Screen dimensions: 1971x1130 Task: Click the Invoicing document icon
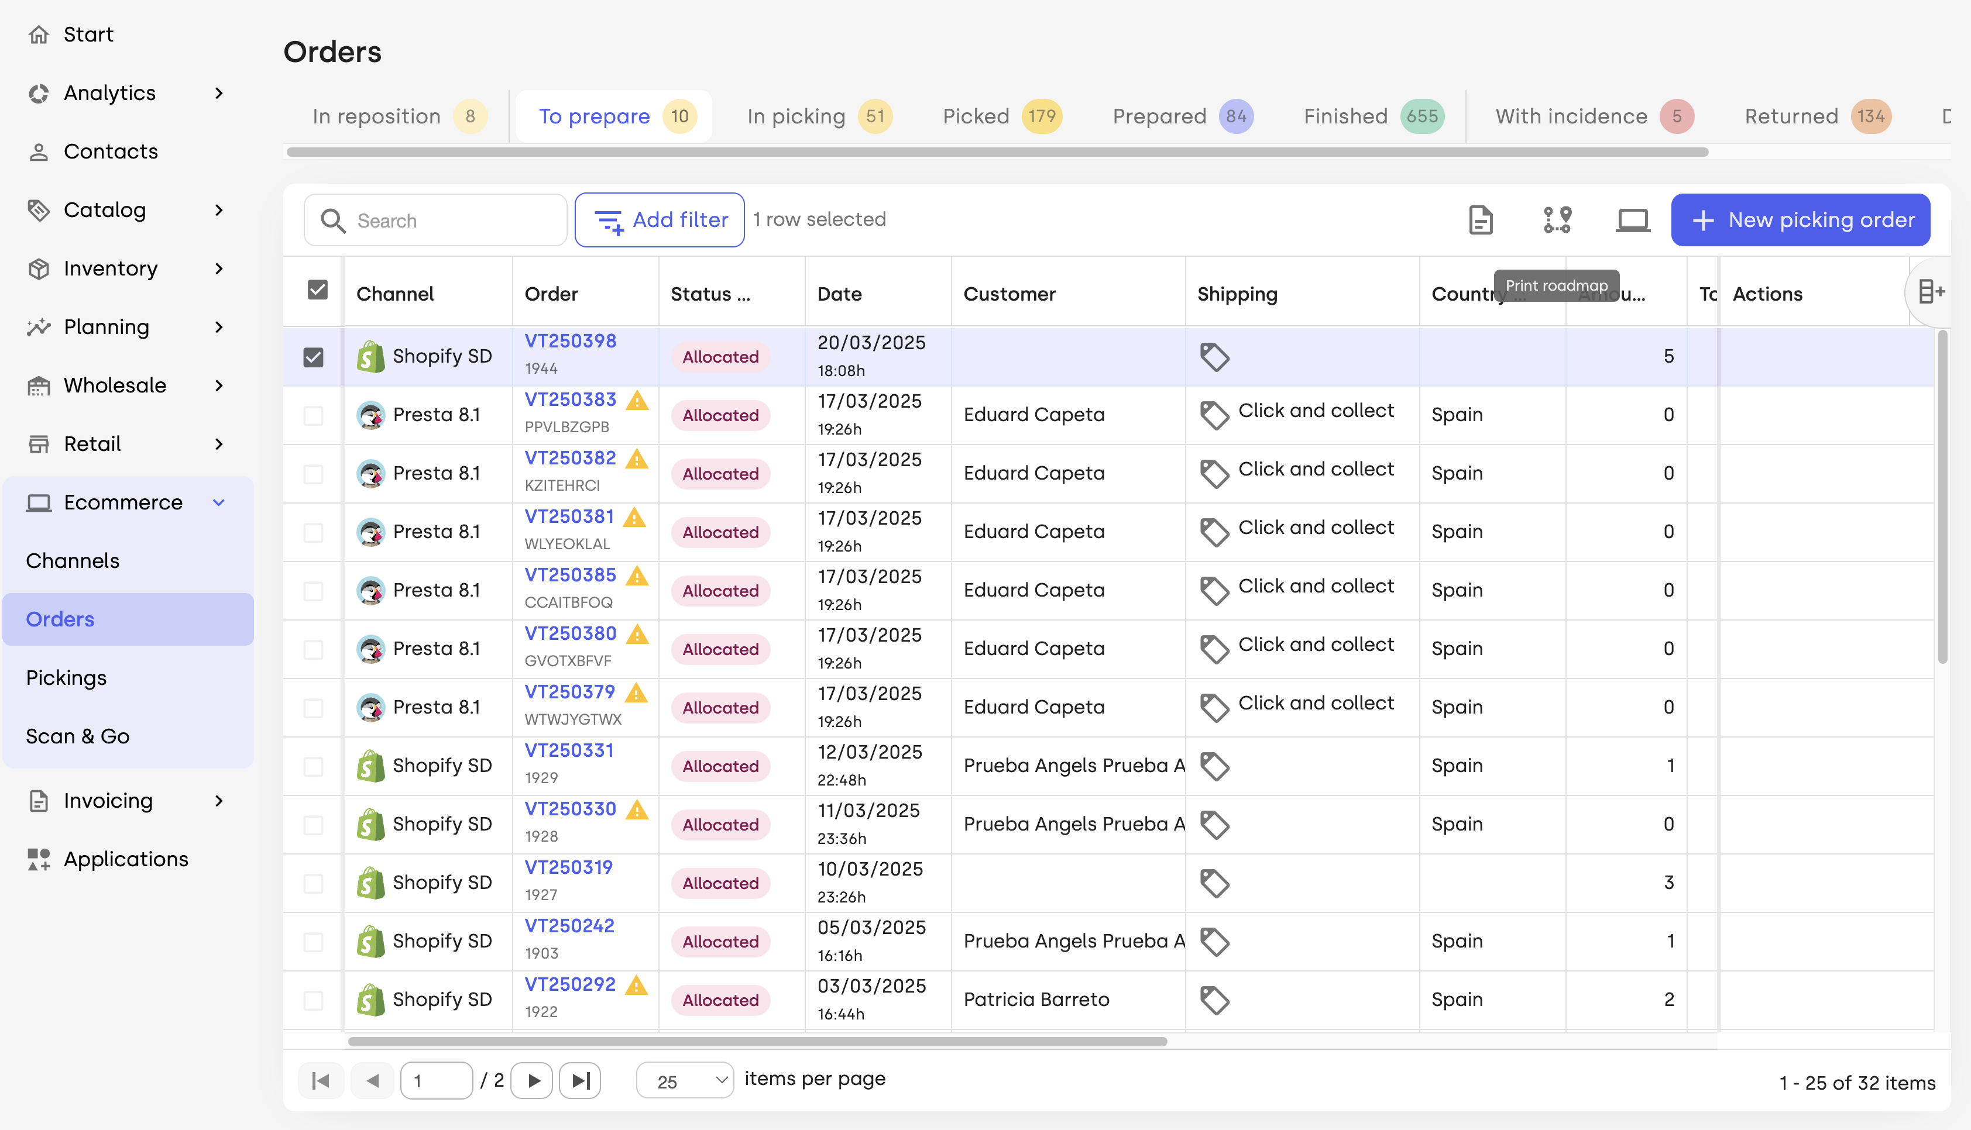(39, 801)
